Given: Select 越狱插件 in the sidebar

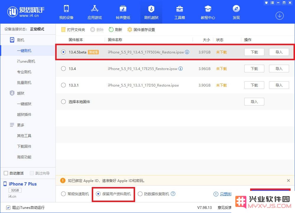Looking at the screenshot, I should point(24,114).
